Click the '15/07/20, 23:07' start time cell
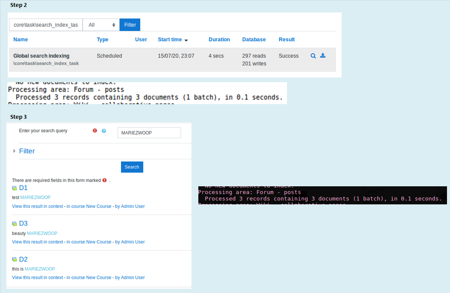 click(x=176, y=56)
